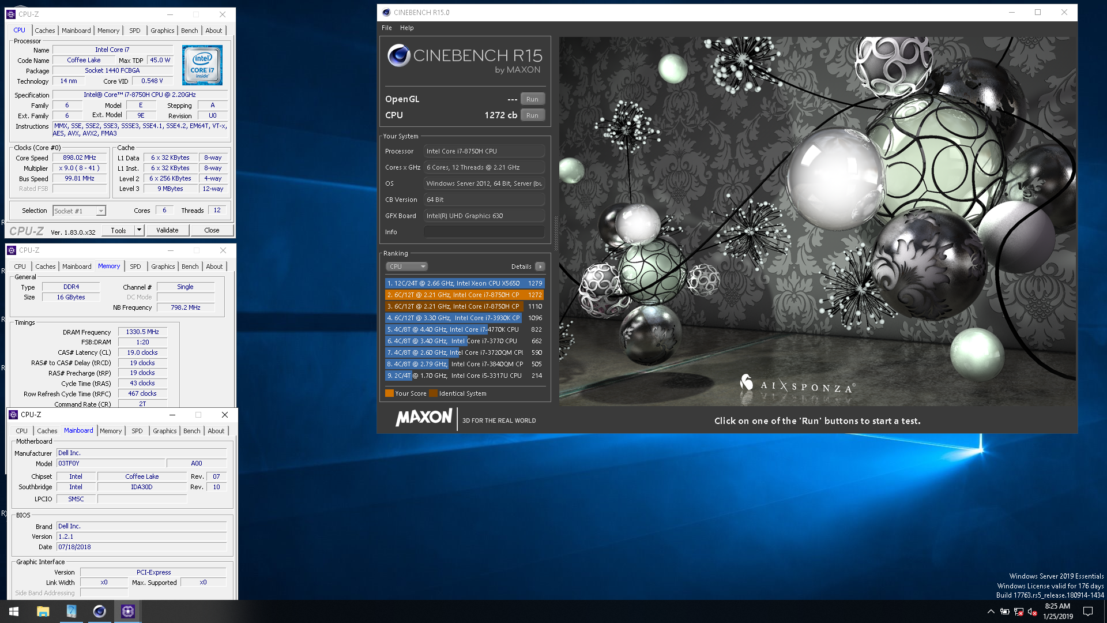This screenshot has height=623, width=1107.
Task: Open Graphics tab in top CPU-Z window
Action: [x=163, y=31]
